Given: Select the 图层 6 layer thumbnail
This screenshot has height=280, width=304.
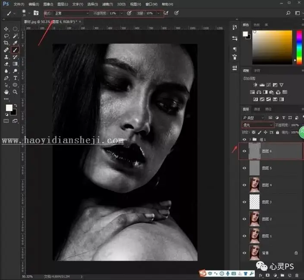Looking at the screenshot, I should coord(254,151).
